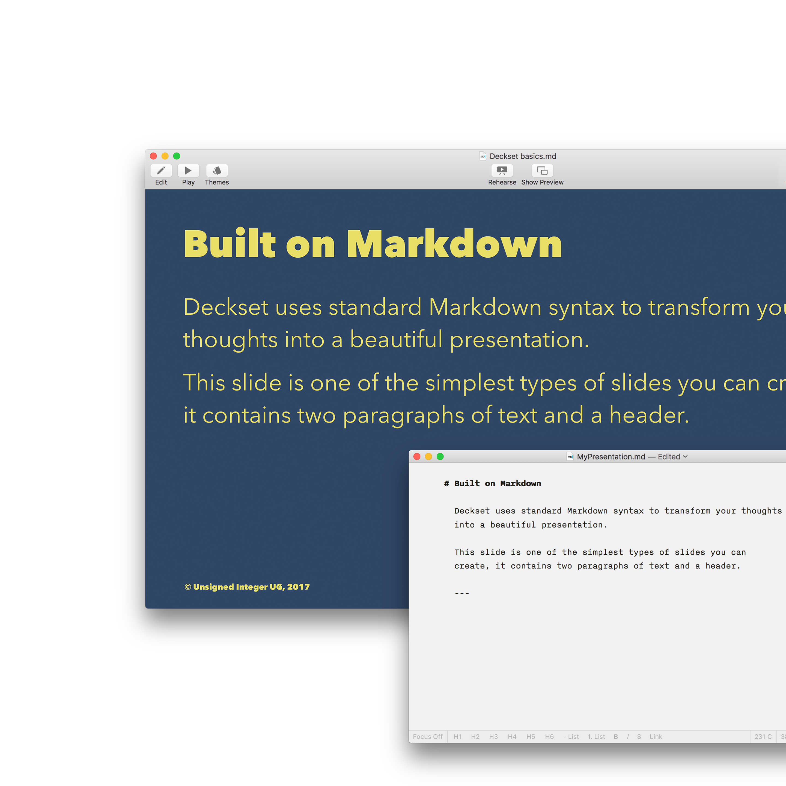Image resolution: width=786 pixels, height=786 pixels.
Task: Click the Show Preview icon
Action: click(542, 171)
